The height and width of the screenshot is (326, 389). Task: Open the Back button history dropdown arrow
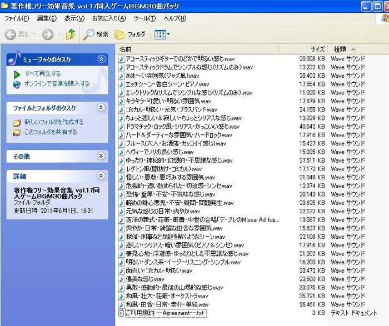click(34, 34)
